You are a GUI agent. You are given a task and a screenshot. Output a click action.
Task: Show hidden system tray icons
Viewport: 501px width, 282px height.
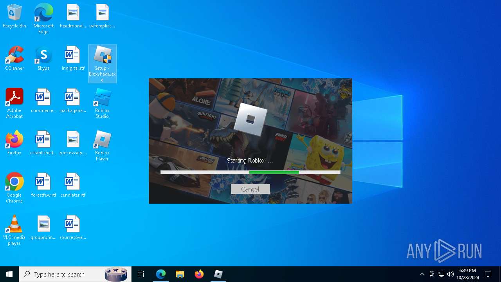[x=422, y=274]
